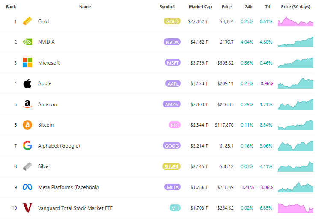The width and height of the screenshot is (316, 222).
Task: Open Silver's 30-day price chart
Action: click(295, 166)
